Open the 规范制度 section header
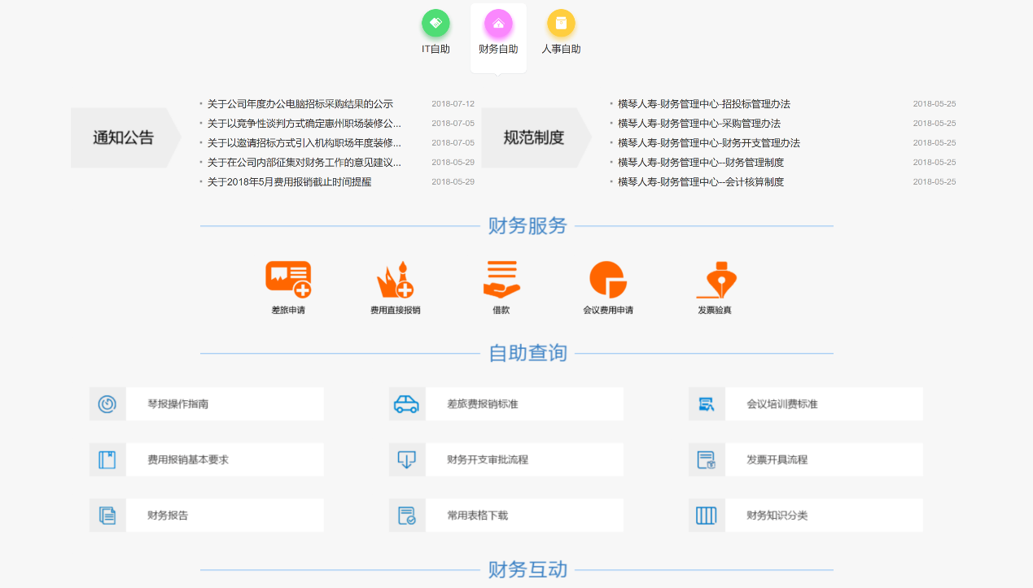1033x588 pixels. [534, 137]
